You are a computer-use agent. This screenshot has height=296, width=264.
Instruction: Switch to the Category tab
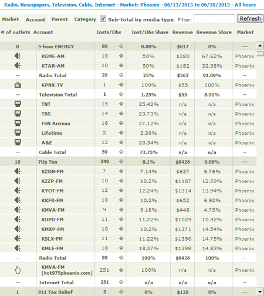(x=85, y=19)
